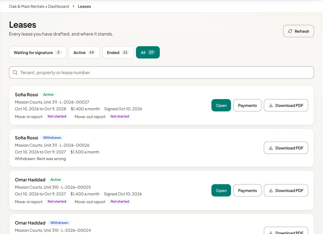The height and width of the screenshot is (234, 323).
Task: Select the All leases tab
Action: 148,52
